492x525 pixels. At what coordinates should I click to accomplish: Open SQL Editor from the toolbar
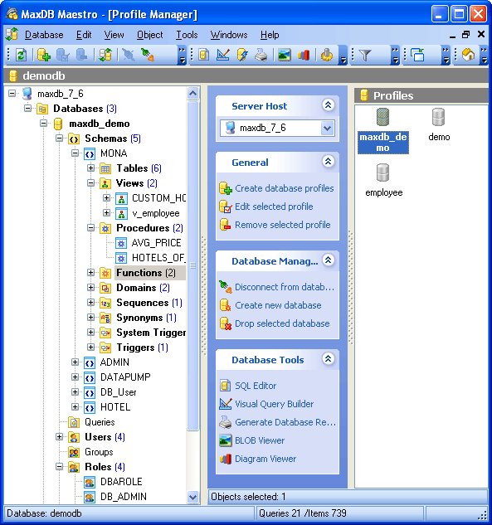pyautogui.click(x=203, y=55)
